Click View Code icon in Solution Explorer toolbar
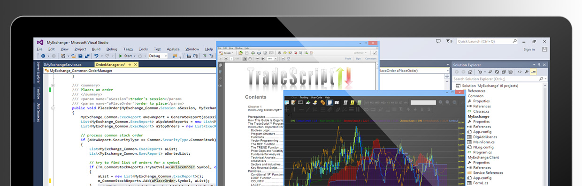This screenshot has width=582, height=186. (520, 72)
